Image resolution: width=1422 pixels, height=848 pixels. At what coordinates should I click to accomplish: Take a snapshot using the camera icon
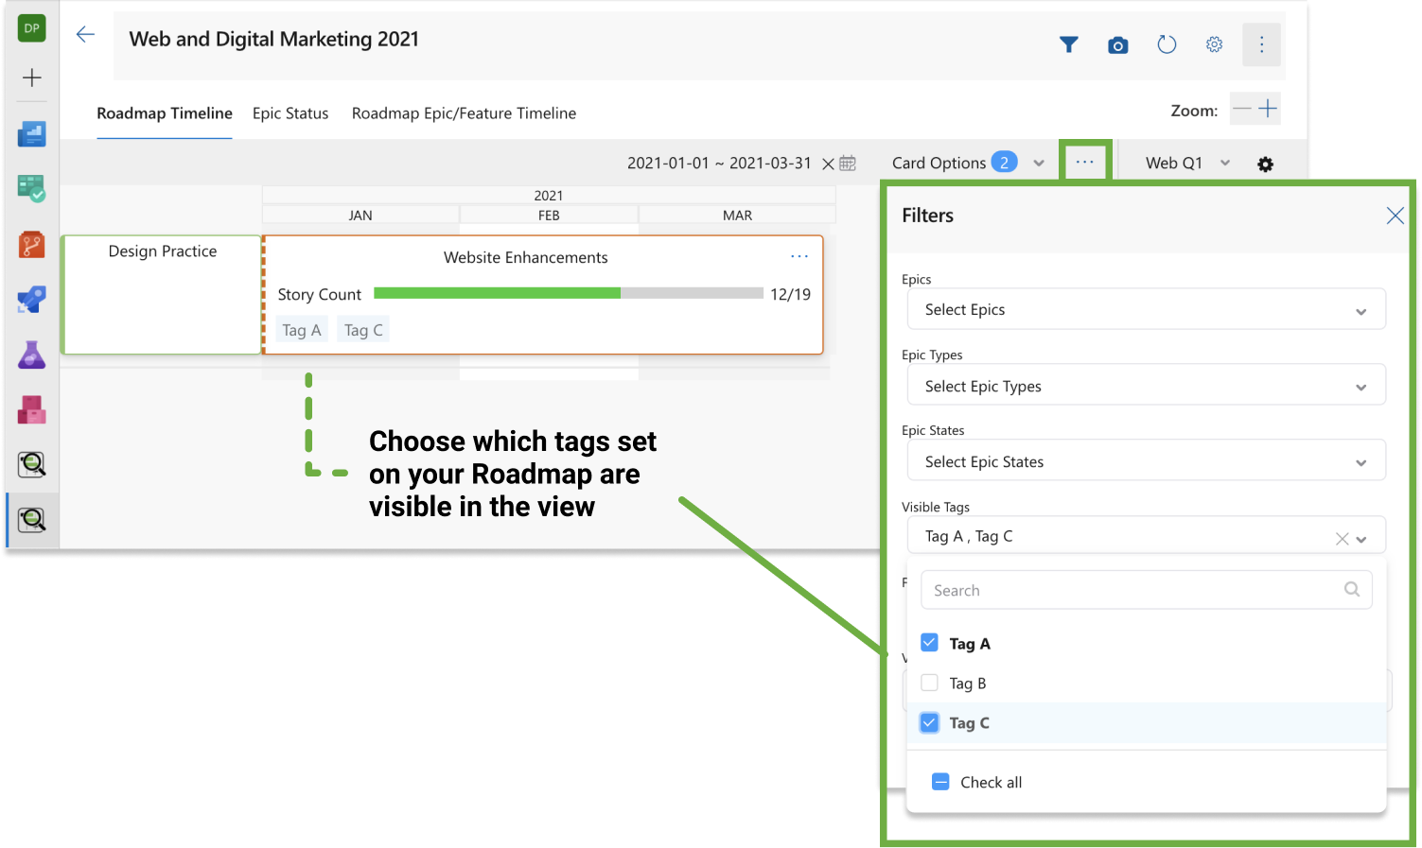(x=1117, y=43)
